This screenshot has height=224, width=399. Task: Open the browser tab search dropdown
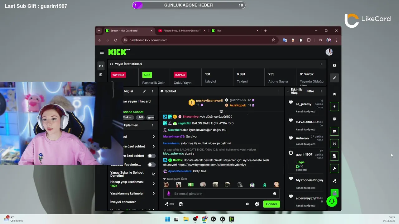pos(99,30)
